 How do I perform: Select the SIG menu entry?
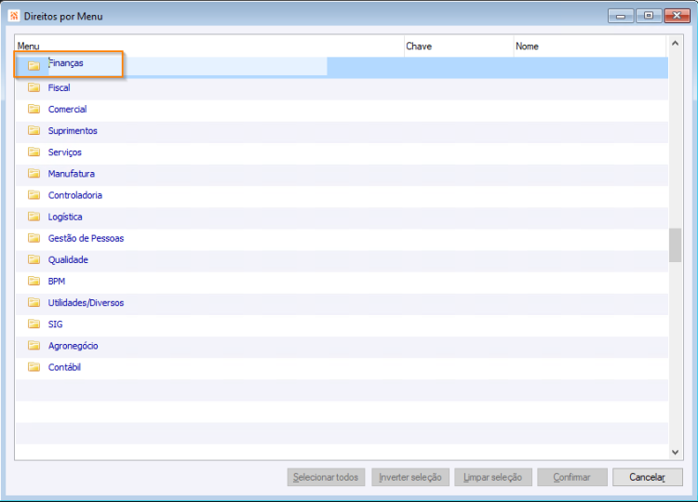click(x=55, y=324)
